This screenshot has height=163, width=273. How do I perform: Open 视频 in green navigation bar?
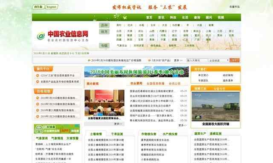pos(221,17)
